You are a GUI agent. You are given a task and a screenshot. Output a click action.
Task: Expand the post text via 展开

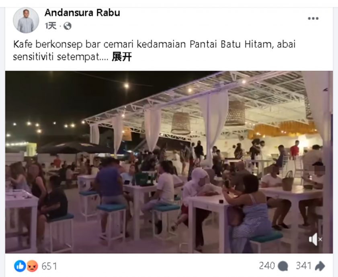point(122,57)
